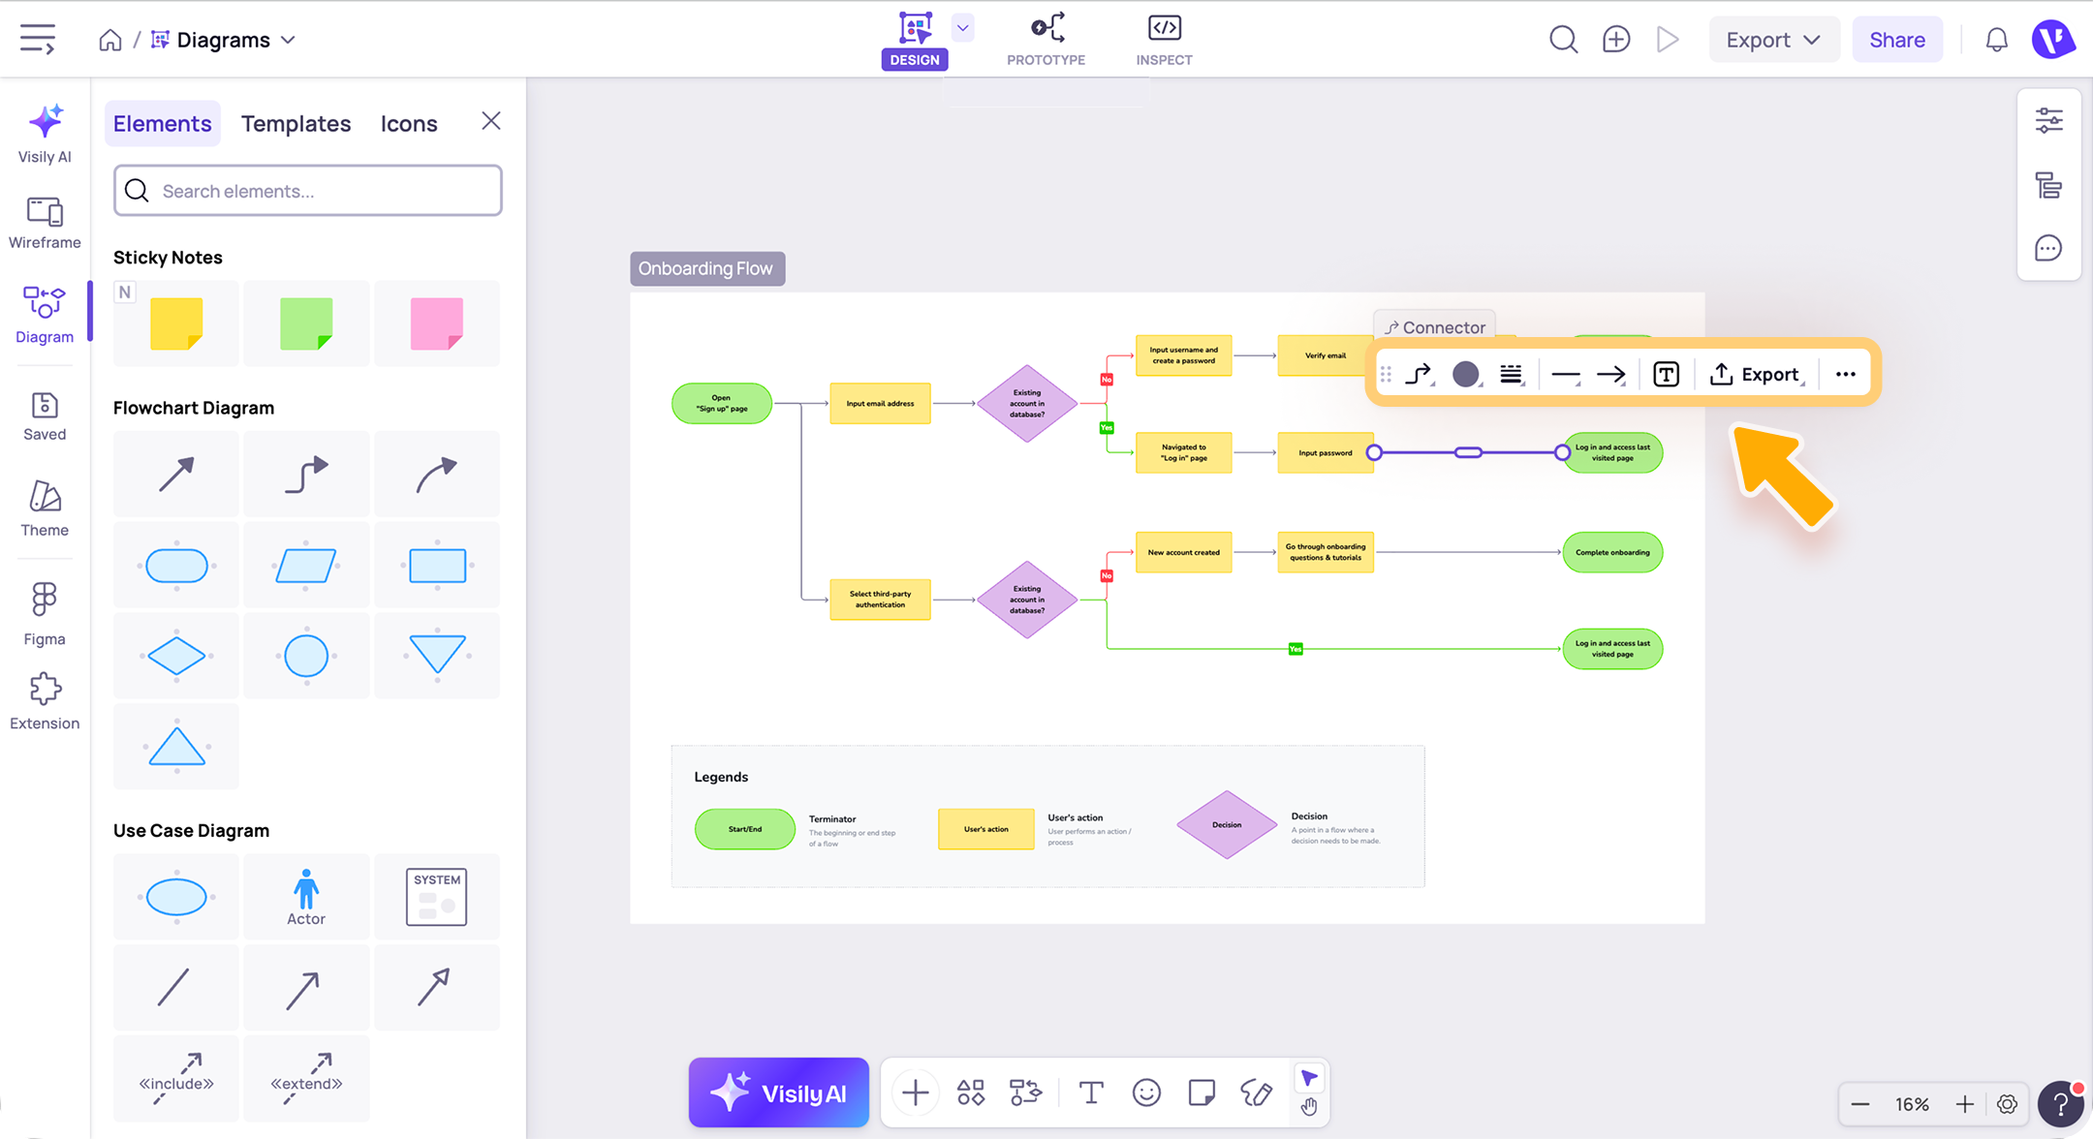Open the Theme sidebar panel

pyautogui.click(x=45, y=508)
